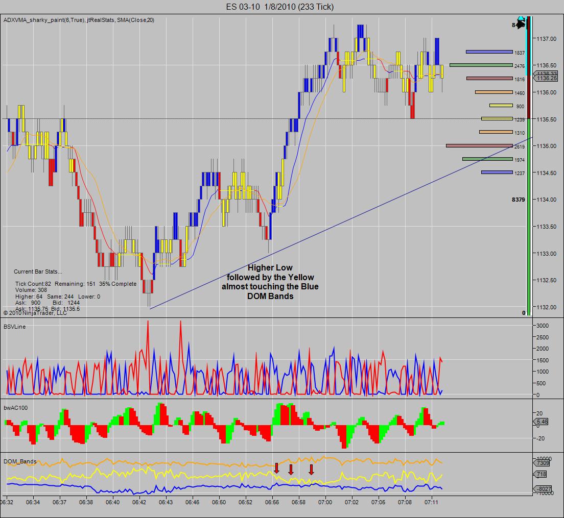Click the 2500 label on BSVLine scale
Screen dimensions: 564x518
click(x=543, y=337)
